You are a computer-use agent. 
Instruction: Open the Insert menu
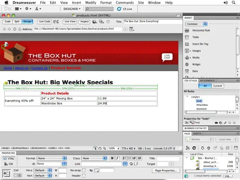76,3
